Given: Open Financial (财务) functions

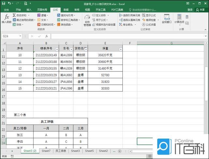Looking at the screenshot, I should (18, 25).
